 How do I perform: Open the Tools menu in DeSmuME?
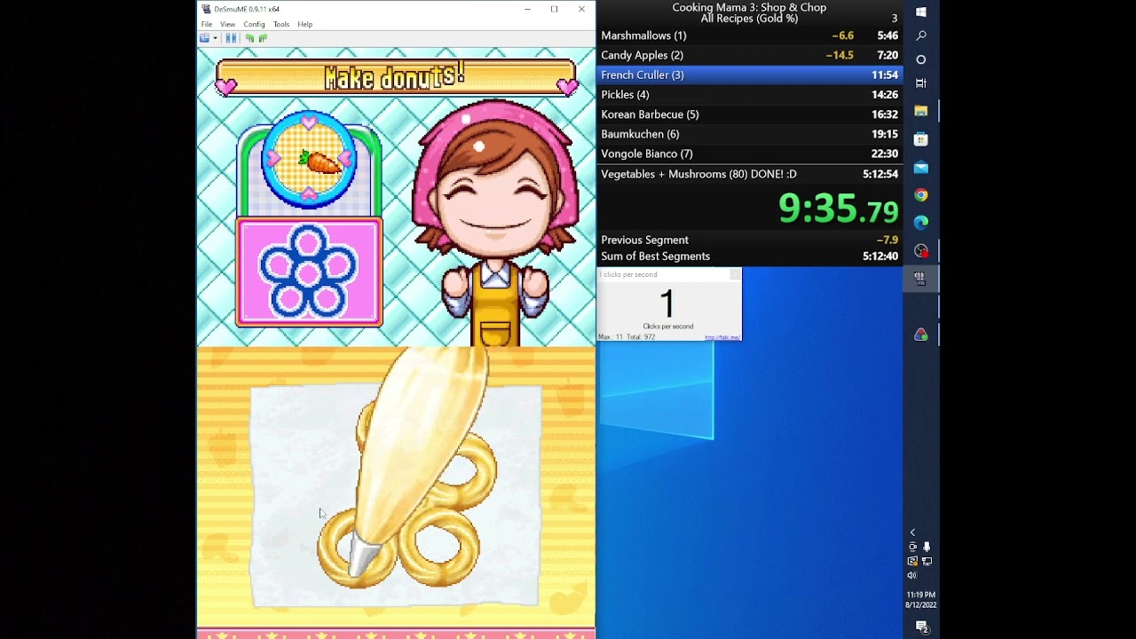(x=281, y=24)
